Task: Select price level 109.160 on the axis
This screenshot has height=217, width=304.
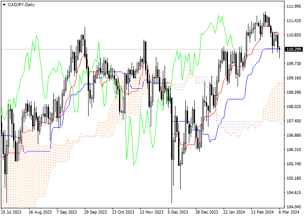Action: [x=294, y=78]
